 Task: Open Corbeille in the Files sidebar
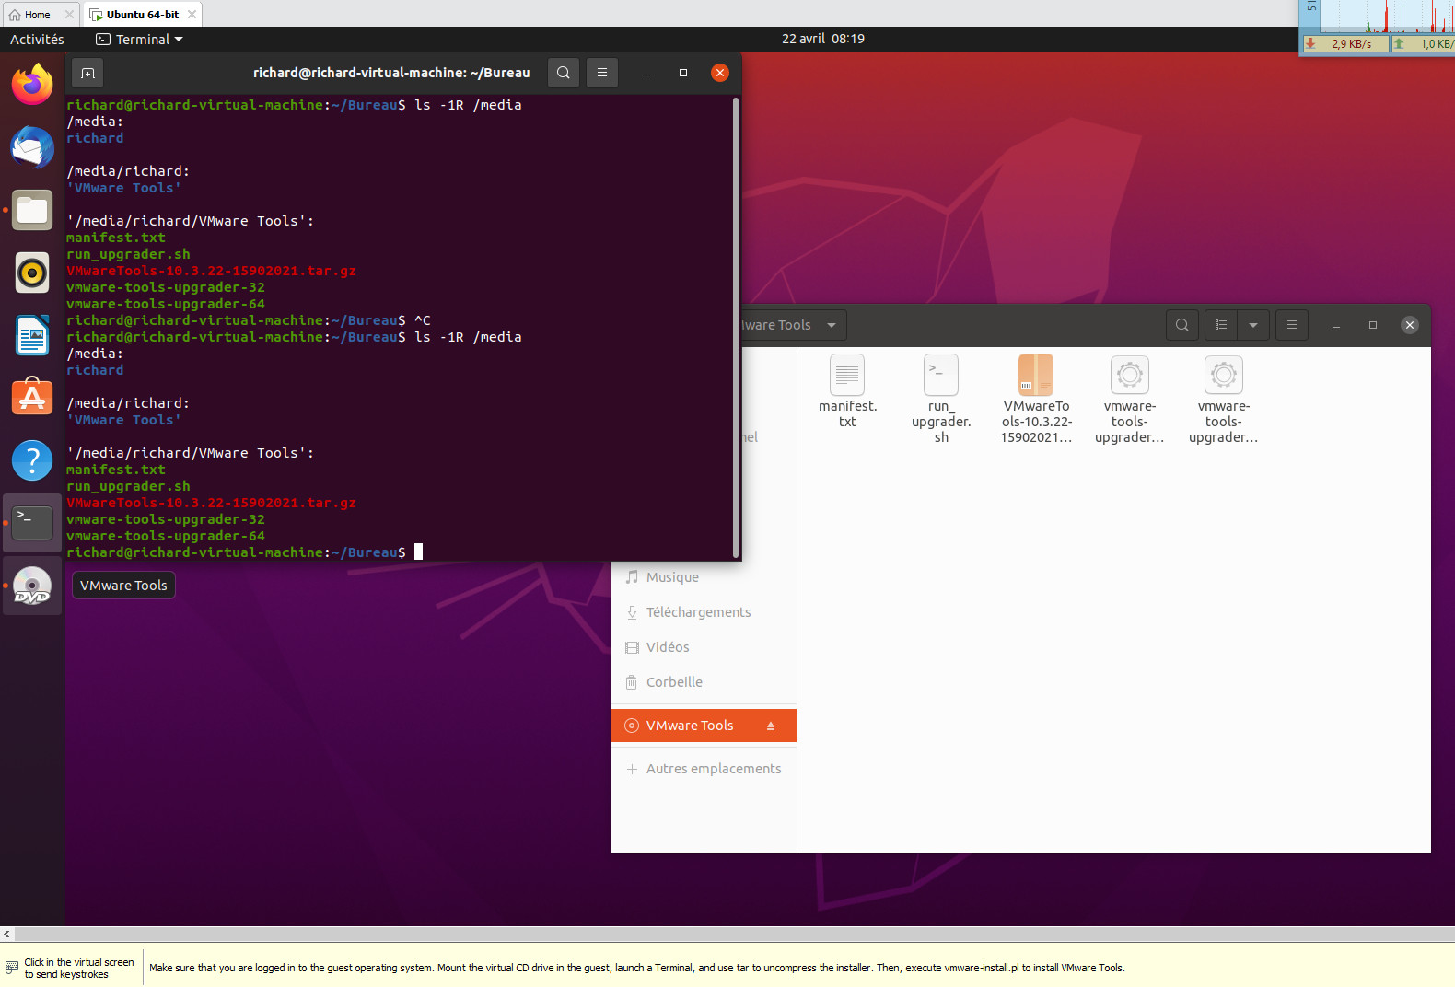coord(704,682)
